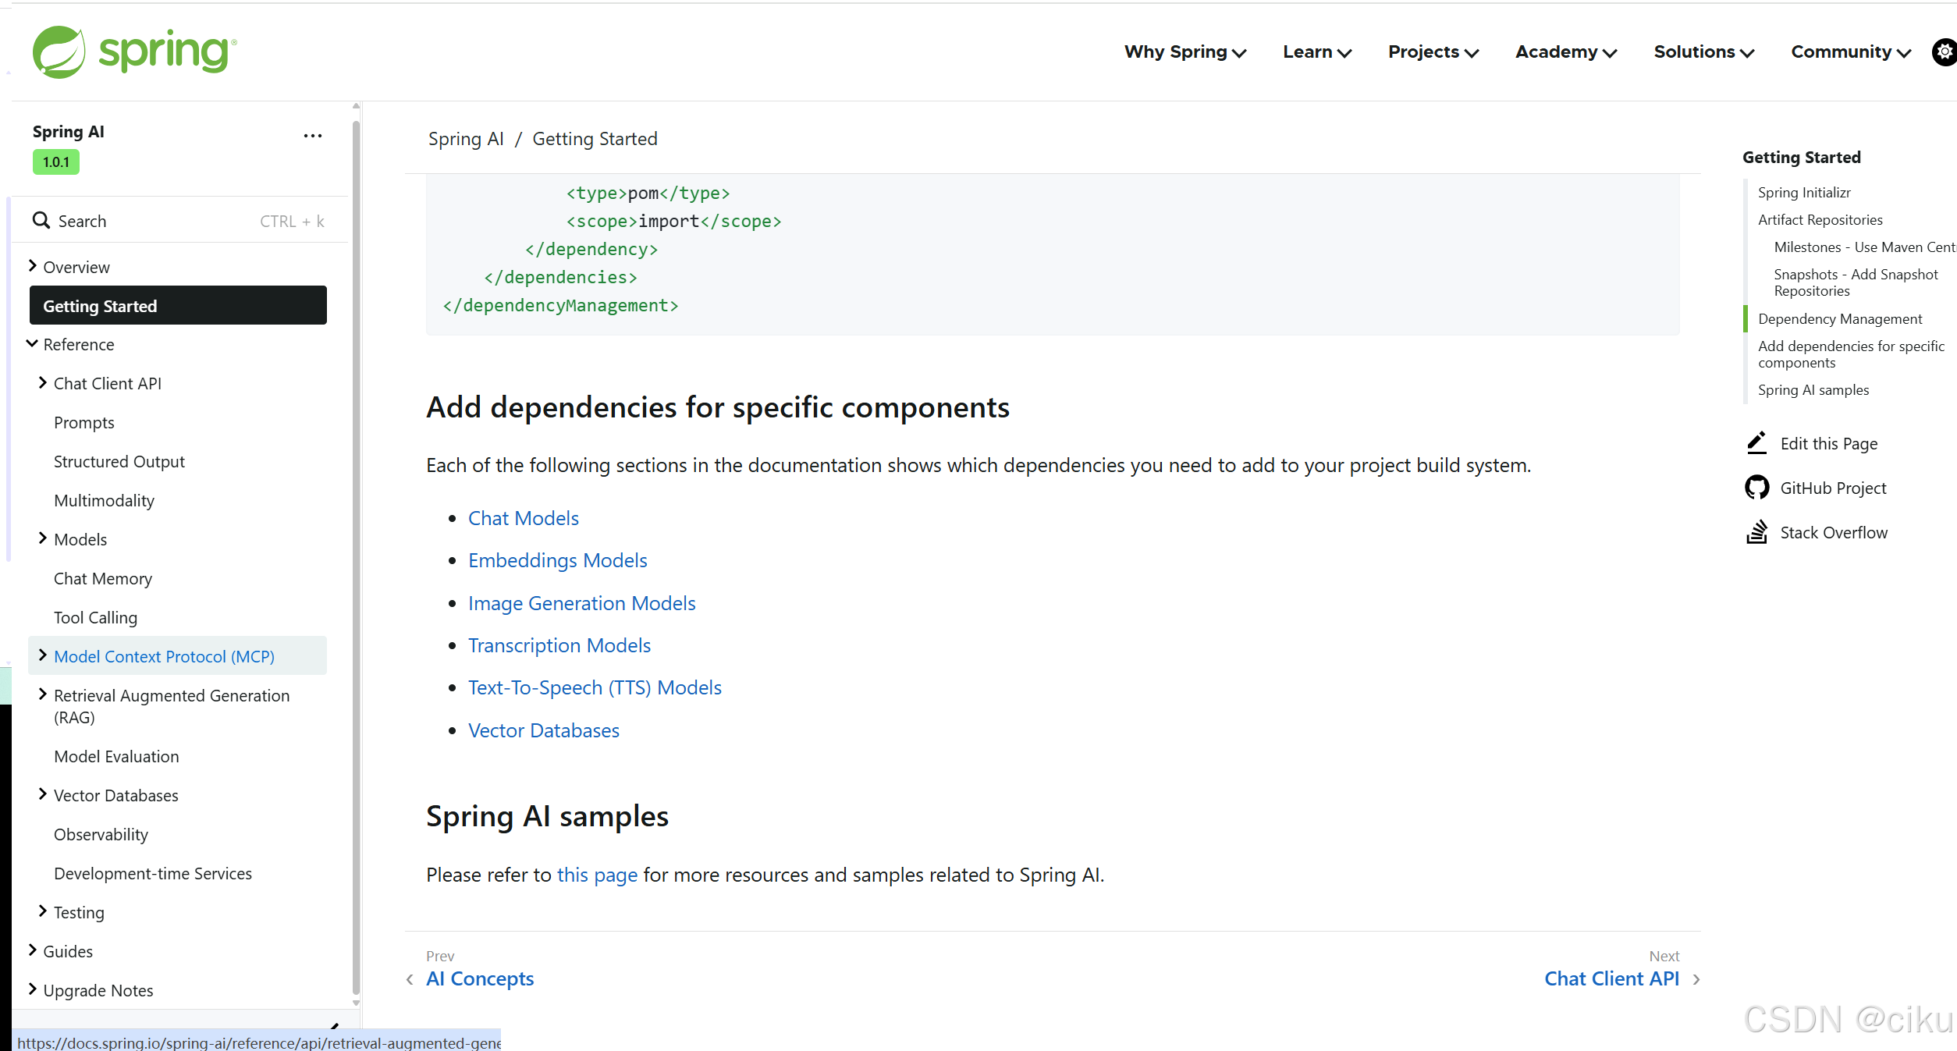Jump to Milestones - Use Maven Central entry

pos(1865,247)
